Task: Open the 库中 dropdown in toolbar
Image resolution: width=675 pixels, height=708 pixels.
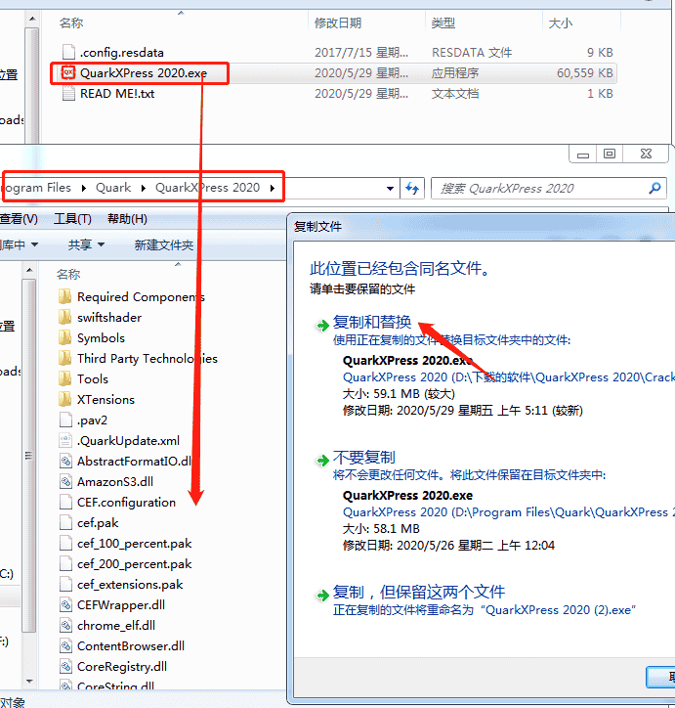Action: coord(19,244)
